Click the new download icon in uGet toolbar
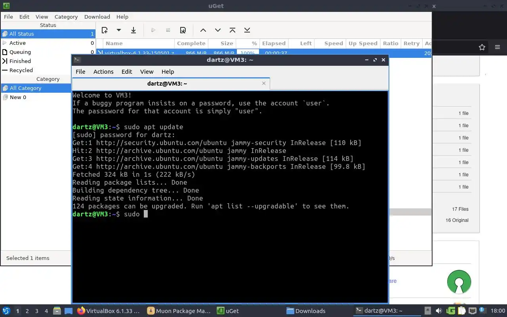 click(x=105, y=30)
